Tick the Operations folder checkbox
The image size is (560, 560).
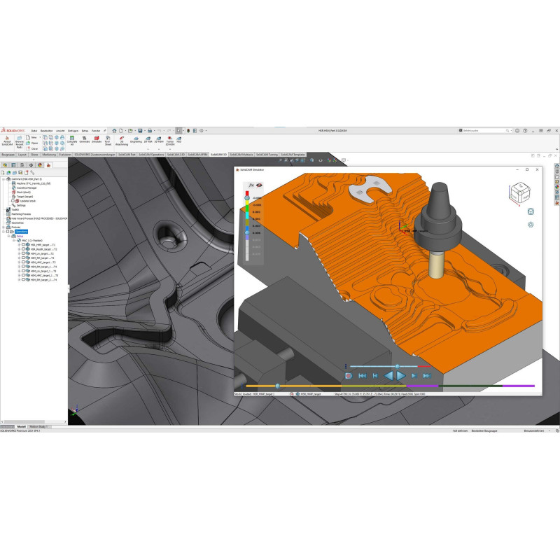(8, 232)
